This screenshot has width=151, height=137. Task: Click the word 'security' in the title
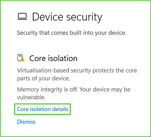pyautogui.click(x=84, y=17)
